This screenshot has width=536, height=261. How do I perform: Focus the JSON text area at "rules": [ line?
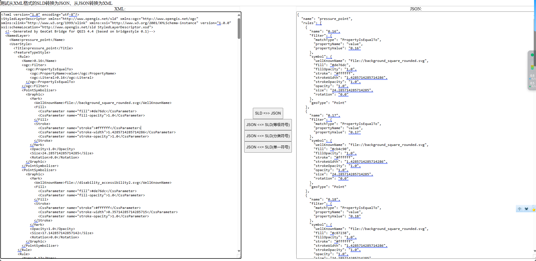pyautogui.click(x=311, y=23)
